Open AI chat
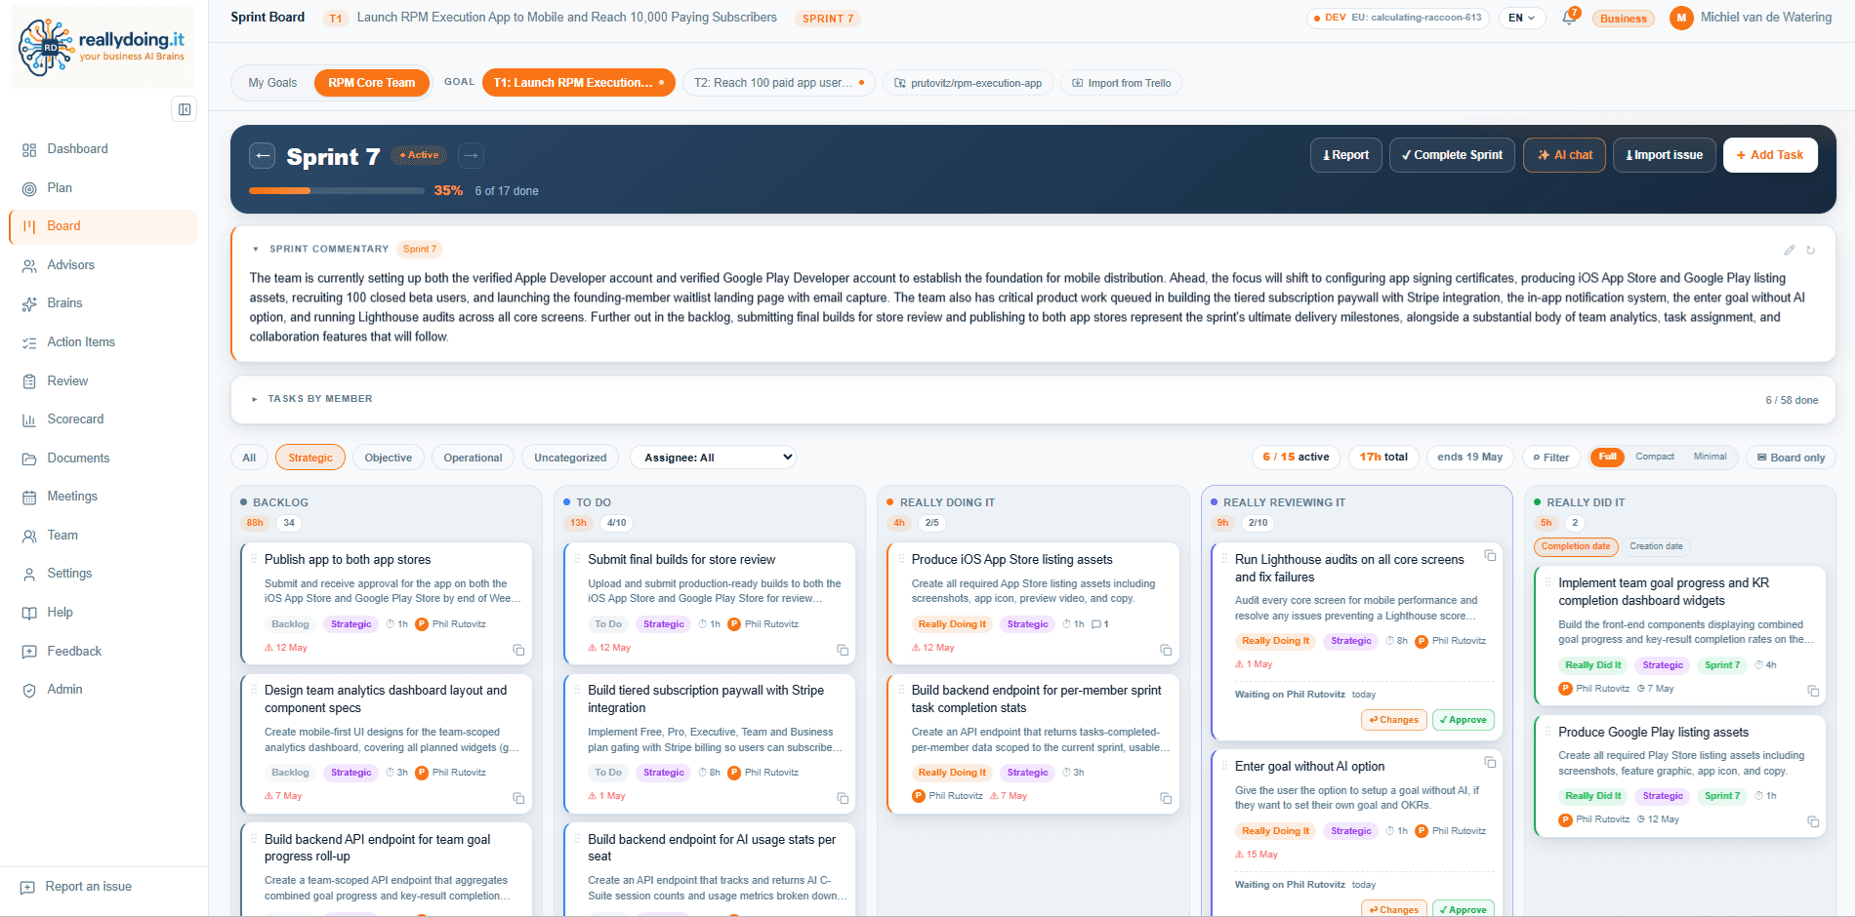The image size is (1855, 917). 1564,155
